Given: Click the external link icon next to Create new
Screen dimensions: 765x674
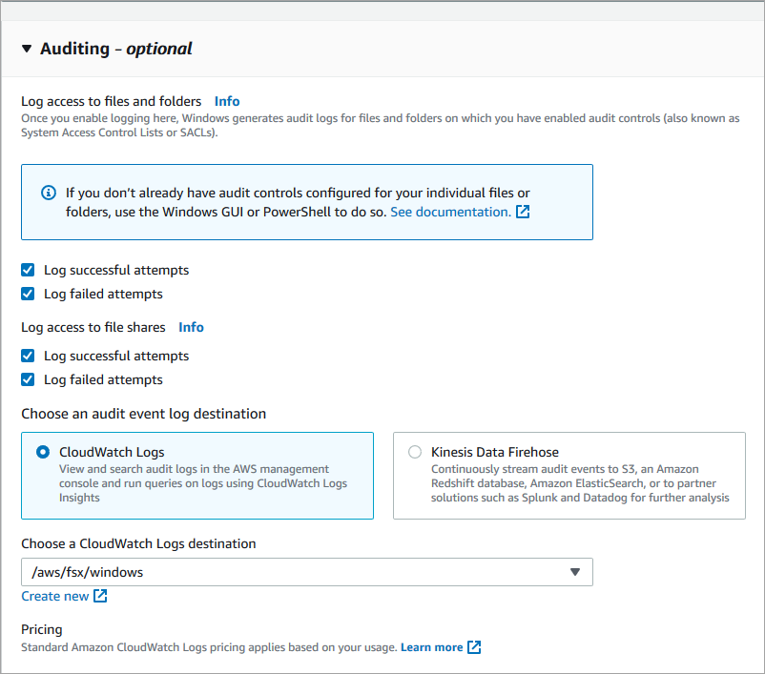Looking at the screenshot, I should 102,595.
